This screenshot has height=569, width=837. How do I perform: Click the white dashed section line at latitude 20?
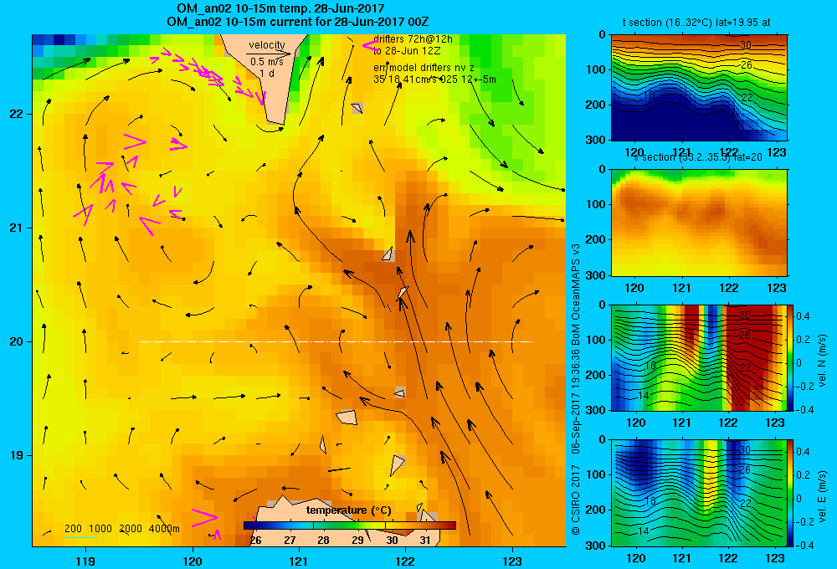pyautogui.click(x=336, y=341)
